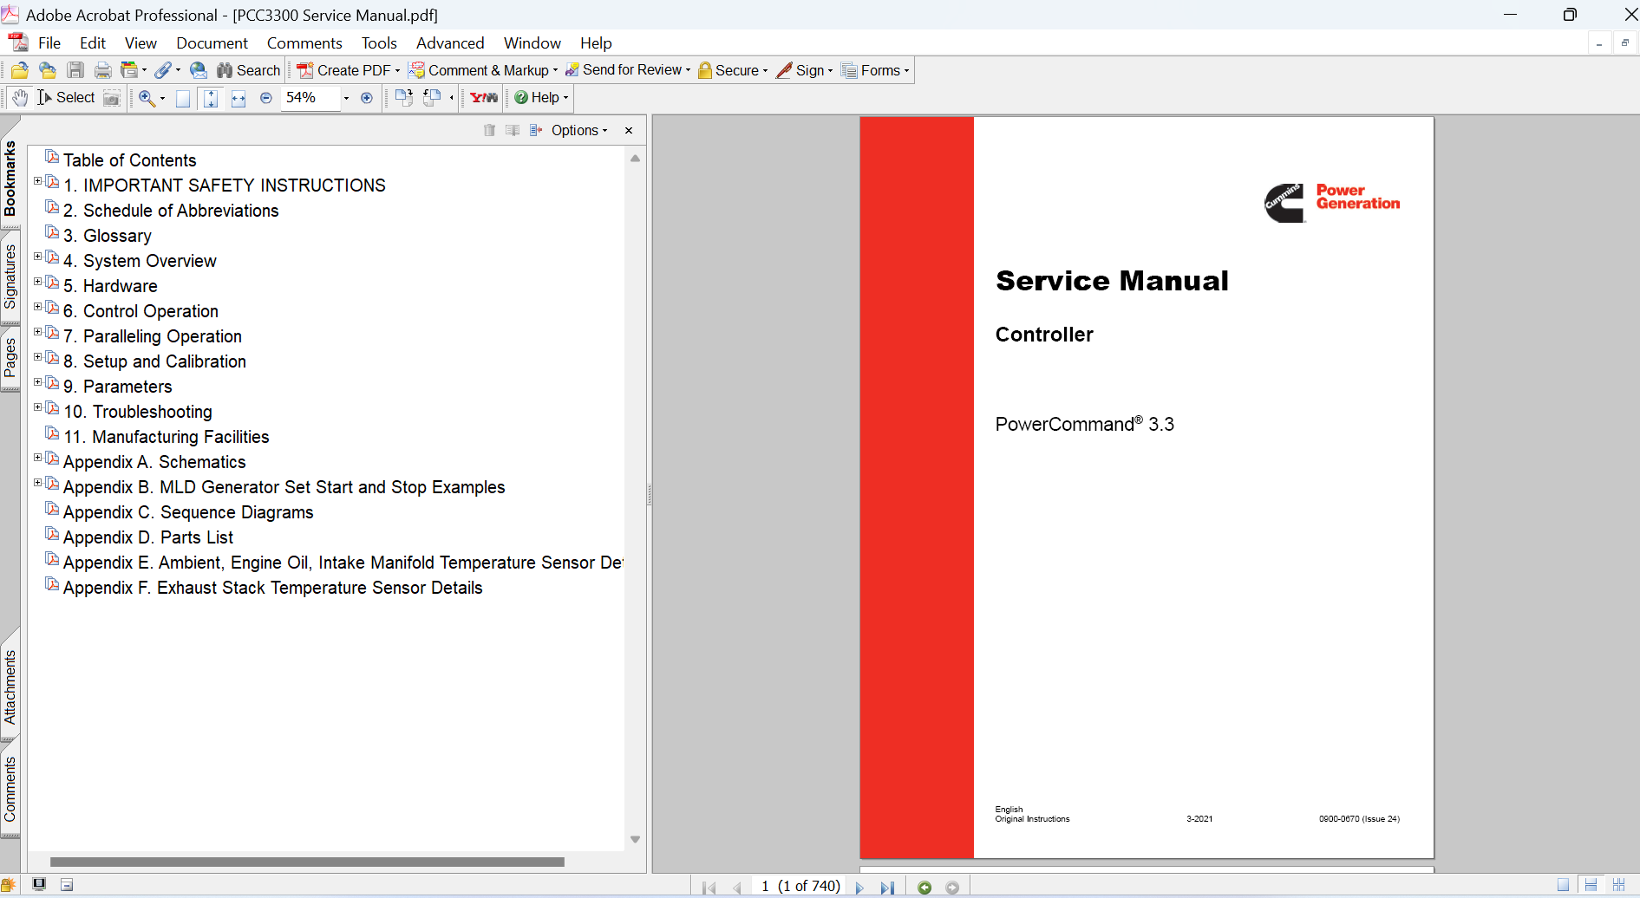Screen dimensions: 1640x898
Task: Open the Advanced menu
Action: pos(450,42)
